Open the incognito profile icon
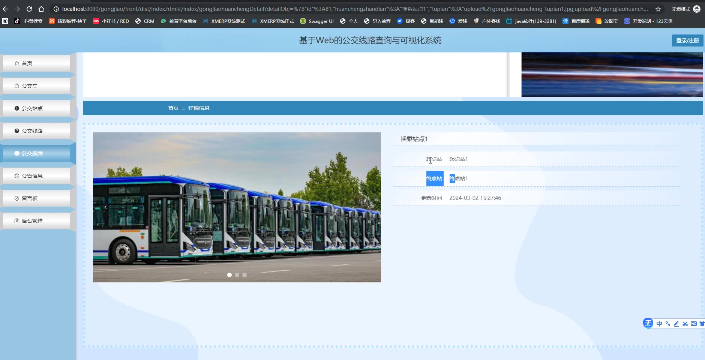Screen dimensions: 705x360 click(697, 9)
